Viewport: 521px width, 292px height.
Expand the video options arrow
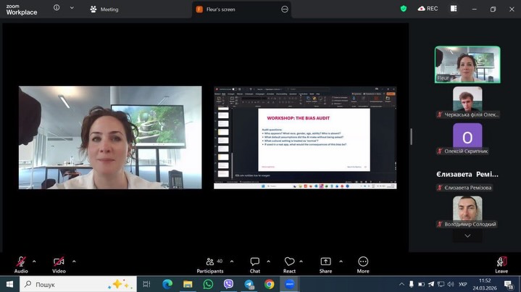point(74,261)
